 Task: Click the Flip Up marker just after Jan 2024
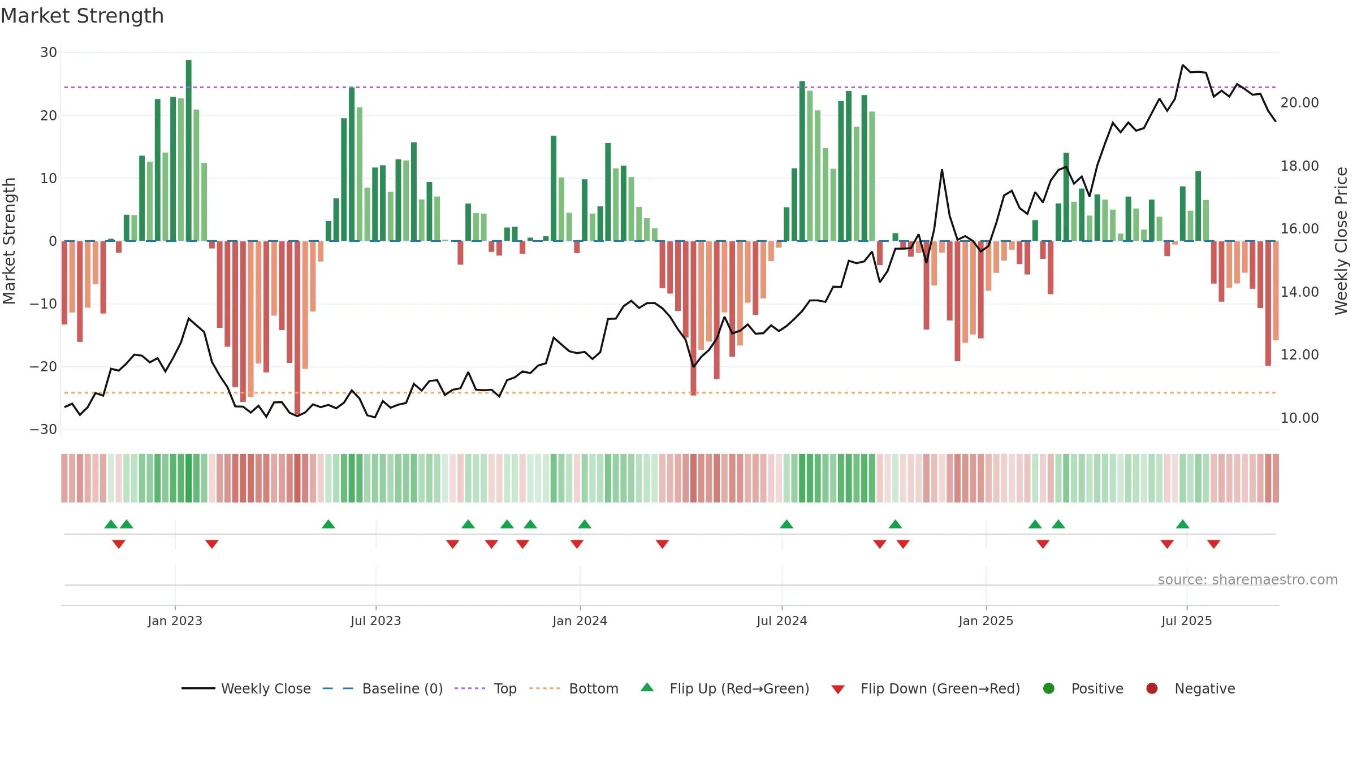coord(585,524)
